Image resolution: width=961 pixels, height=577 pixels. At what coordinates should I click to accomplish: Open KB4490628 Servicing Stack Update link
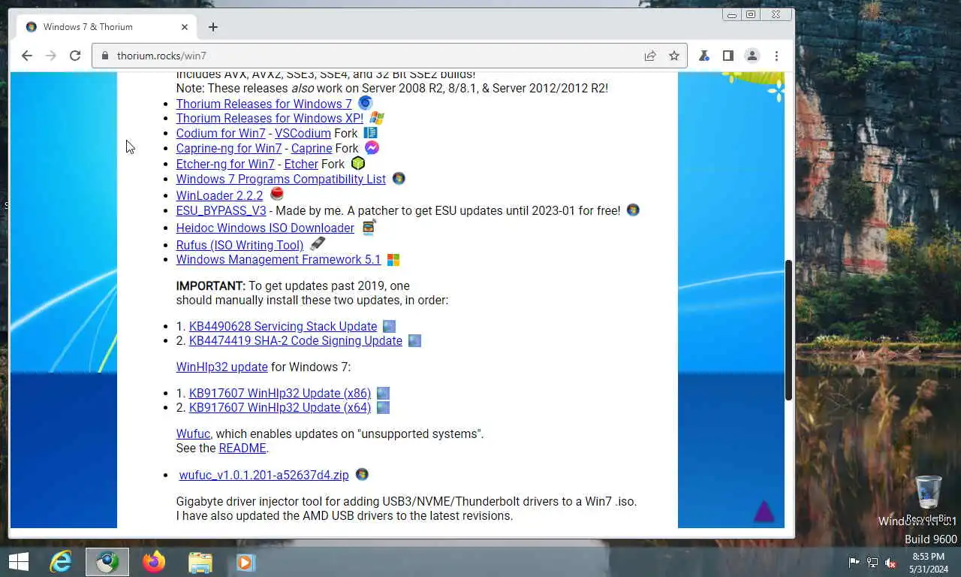pos(283,326)
